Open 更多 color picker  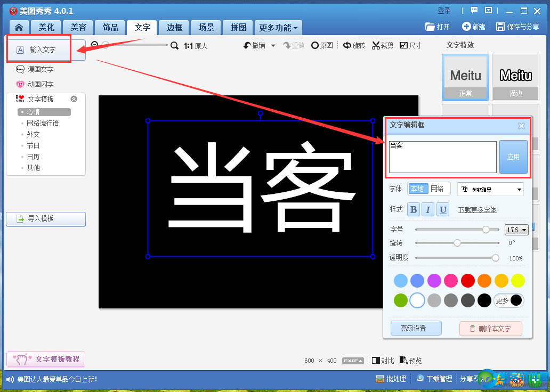pos(509,300)
